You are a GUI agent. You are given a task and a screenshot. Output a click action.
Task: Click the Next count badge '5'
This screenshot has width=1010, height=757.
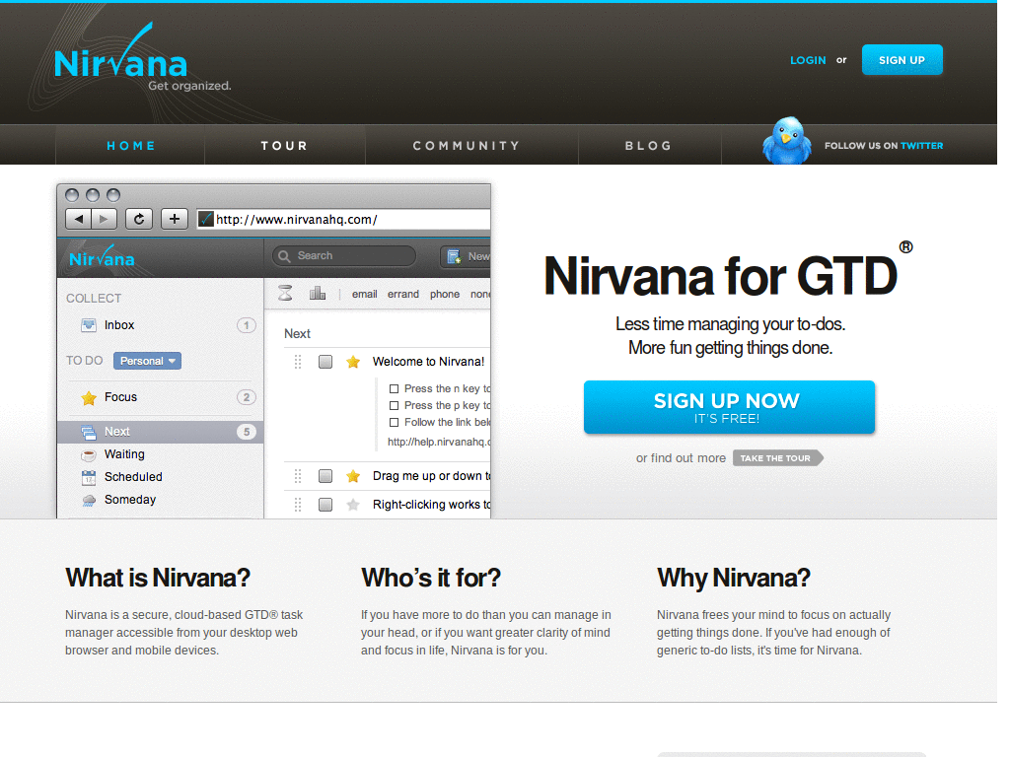[246, 432]
